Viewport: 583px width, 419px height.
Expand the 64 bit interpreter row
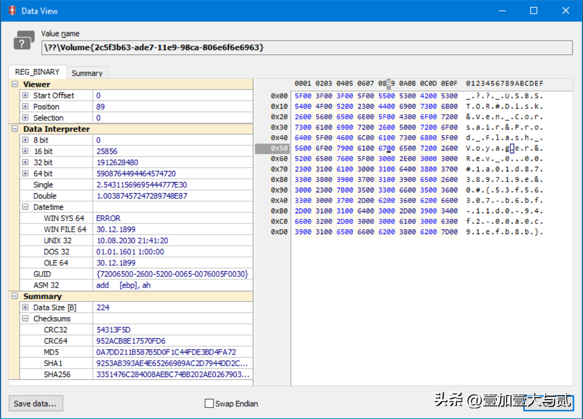point(25,173)
